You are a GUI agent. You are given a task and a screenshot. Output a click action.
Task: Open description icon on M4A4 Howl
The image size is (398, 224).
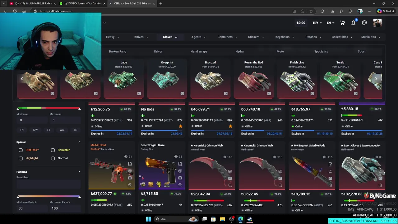point(130,164)
